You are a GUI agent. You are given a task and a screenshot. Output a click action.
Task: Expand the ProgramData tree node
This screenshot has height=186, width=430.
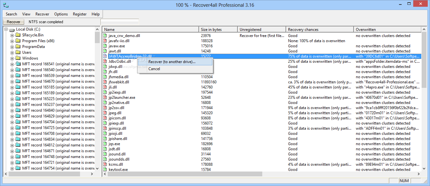(x=12, y=47)
